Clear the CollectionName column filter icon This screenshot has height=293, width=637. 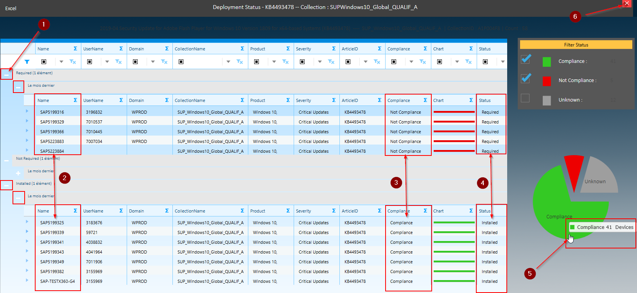pyautogui.click(x=240, y=62)
